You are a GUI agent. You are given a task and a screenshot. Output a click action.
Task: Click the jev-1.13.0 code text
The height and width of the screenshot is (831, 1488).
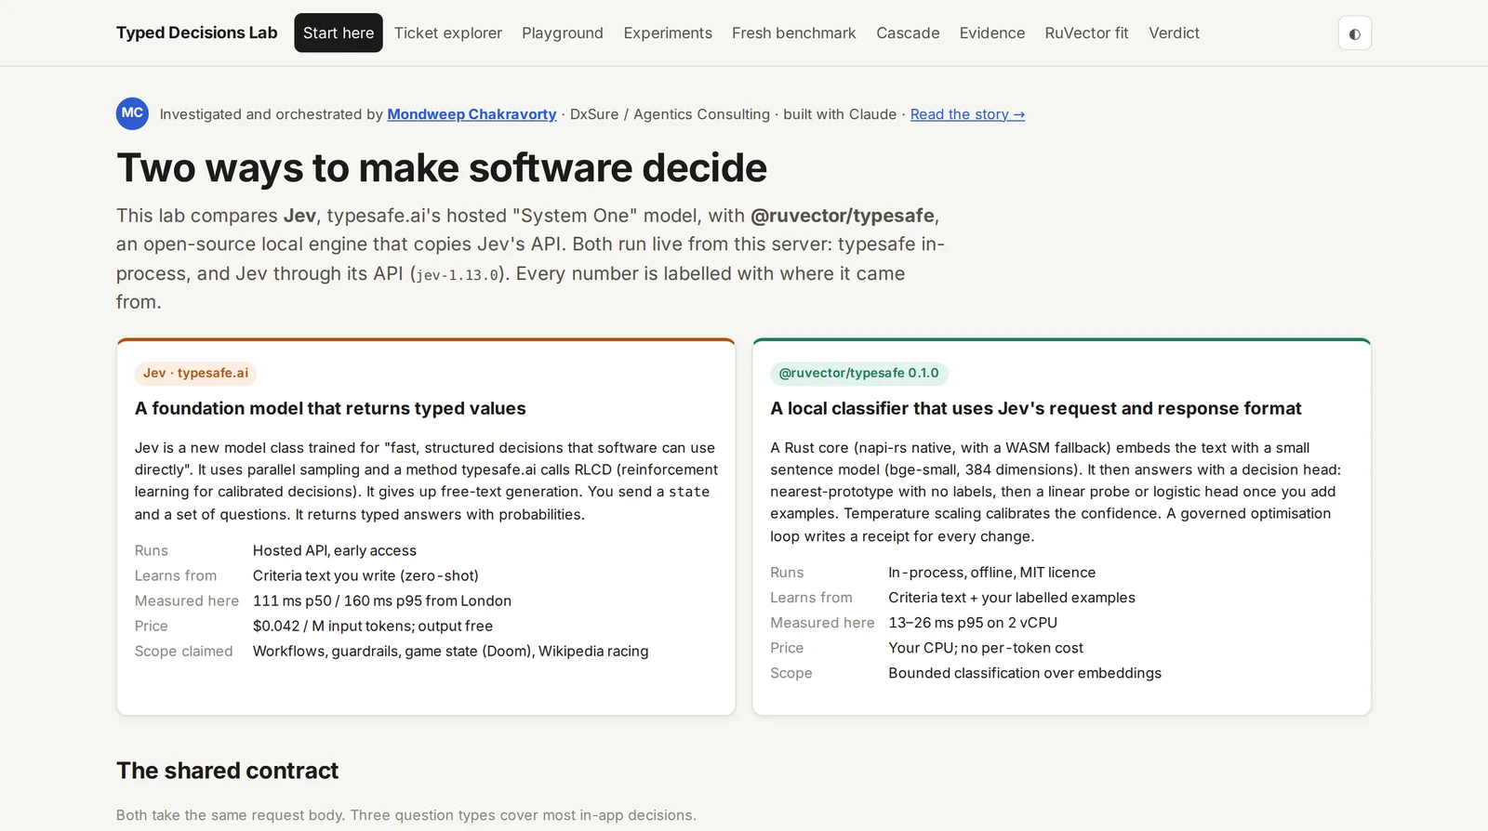(x=458, y=275)
